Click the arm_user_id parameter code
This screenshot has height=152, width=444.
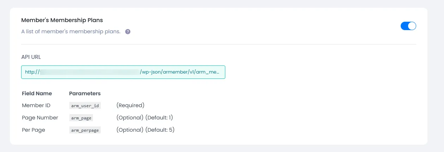tap(86, 105)
